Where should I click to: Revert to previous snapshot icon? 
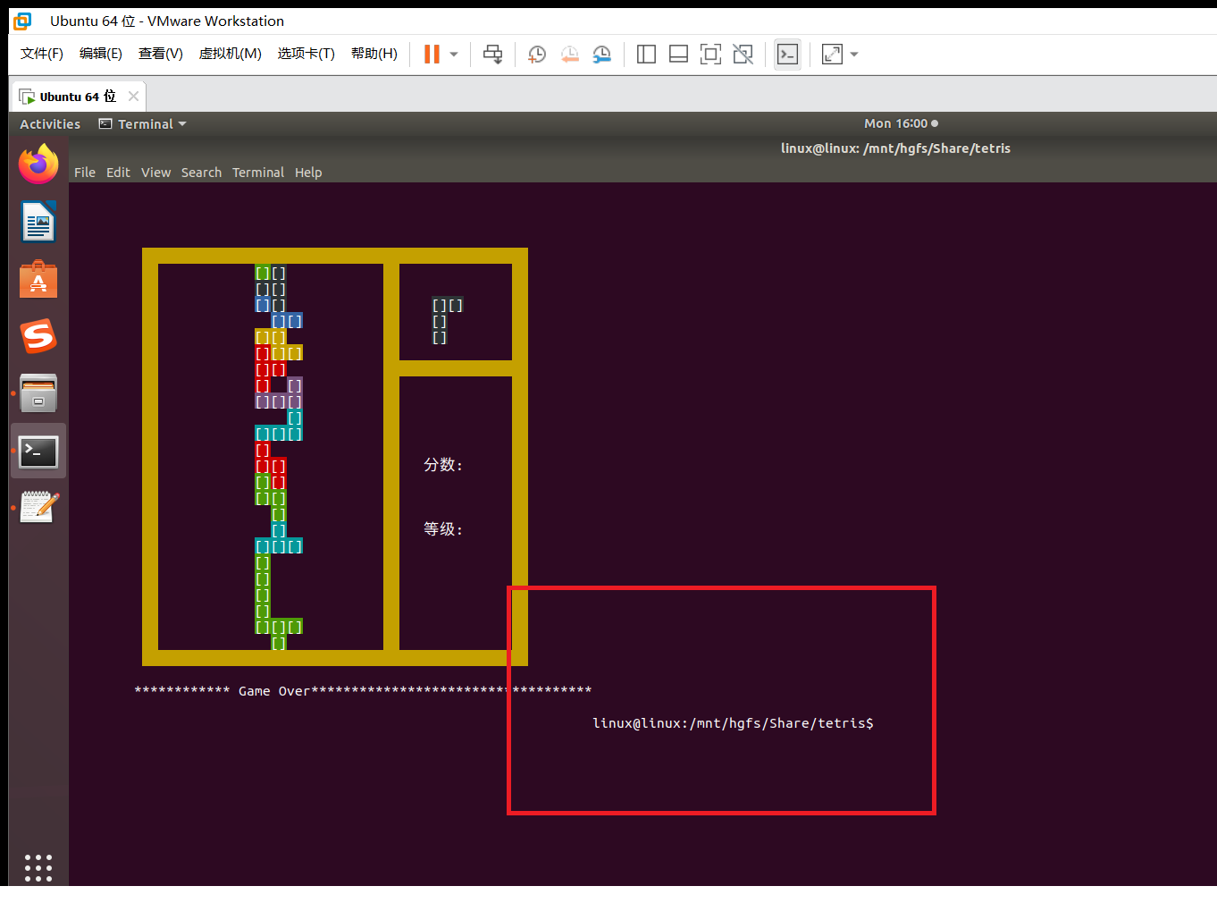(570, 55)
